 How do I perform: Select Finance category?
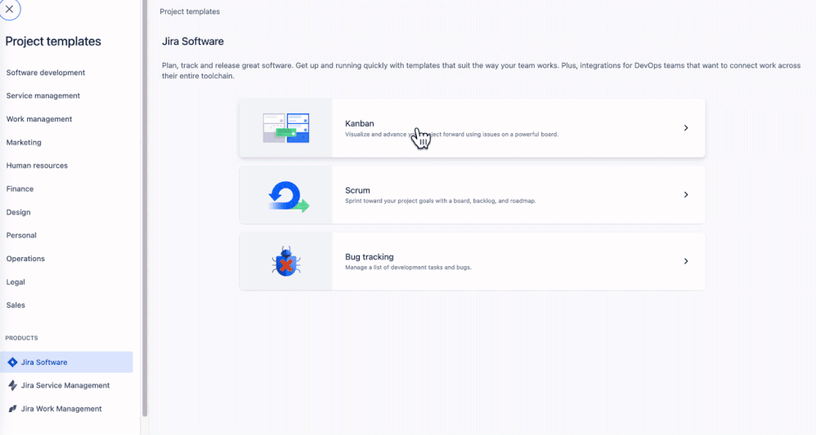coord(20,189)
